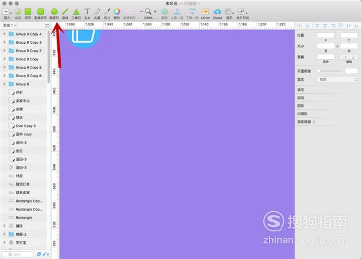
Task: Toggle the size aspect ratio lock
Action: [337, 46]
